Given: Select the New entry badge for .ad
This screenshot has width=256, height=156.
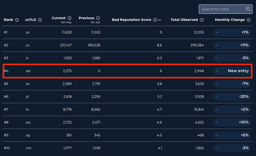Looking at the screenshot, I should pos(232,71).
